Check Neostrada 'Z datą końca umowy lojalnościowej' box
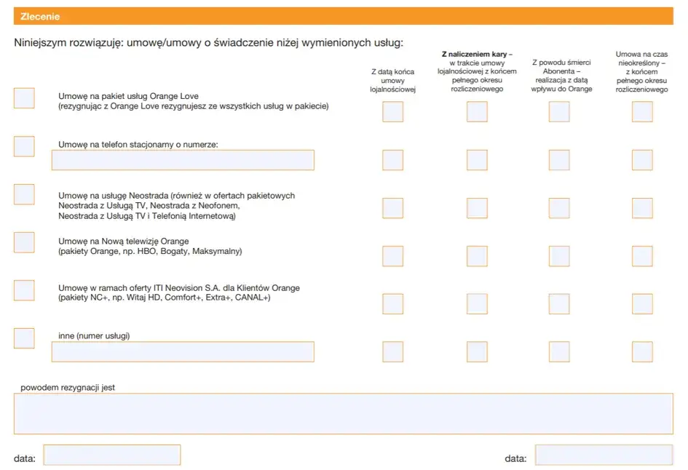 point(392,208)
